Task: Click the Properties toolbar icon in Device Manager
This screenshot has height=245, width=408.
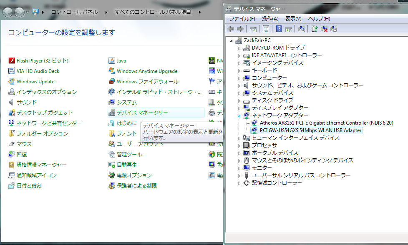Action: point(266,29)
